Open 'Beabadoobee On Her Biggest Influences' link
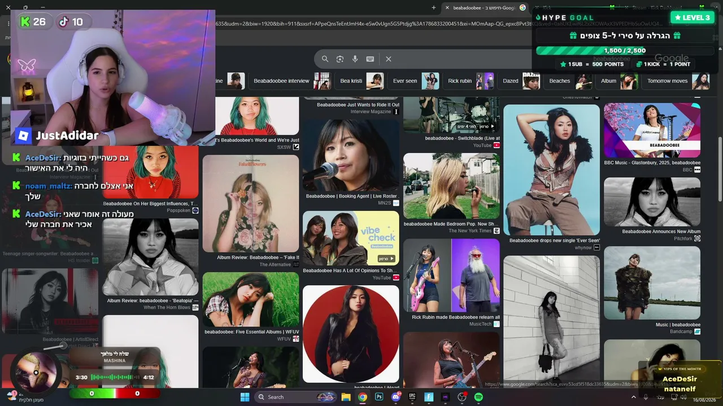 coord(150,203)
